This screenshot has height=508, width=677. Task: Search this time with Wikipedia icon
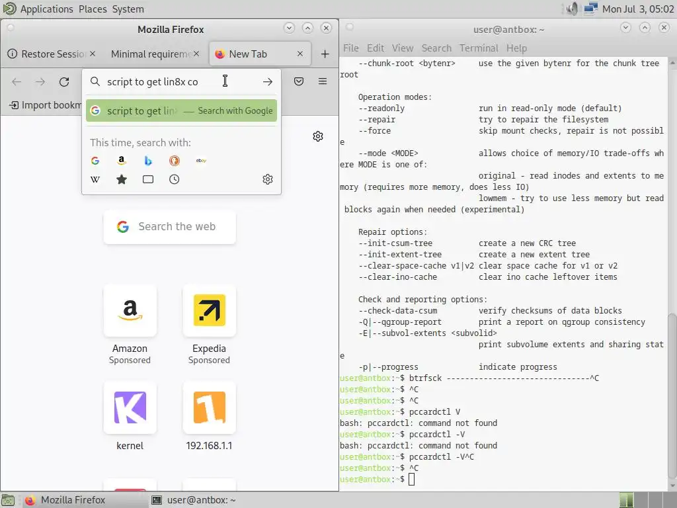(x=95, y=179)
